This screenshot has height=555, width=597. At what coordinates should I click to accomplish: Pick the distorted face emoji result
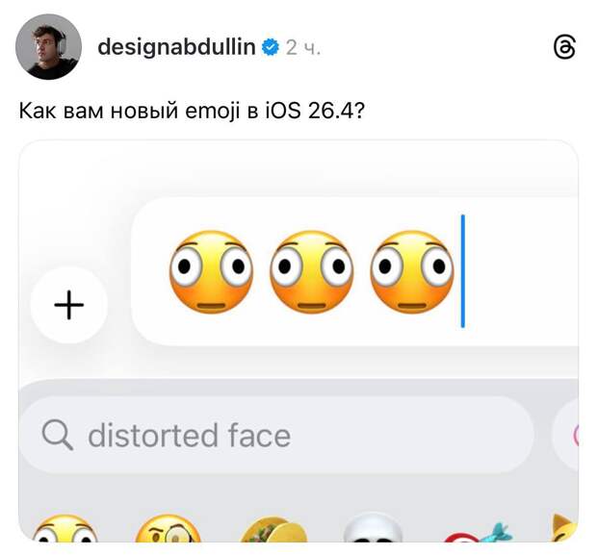pos(65,529)
